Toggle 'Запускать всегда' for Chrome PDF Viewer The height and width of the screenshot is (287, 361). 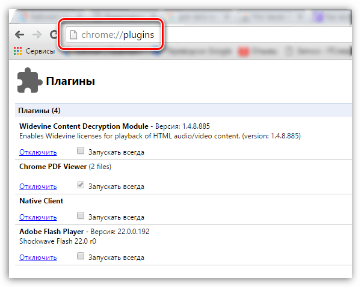(81, 185)
